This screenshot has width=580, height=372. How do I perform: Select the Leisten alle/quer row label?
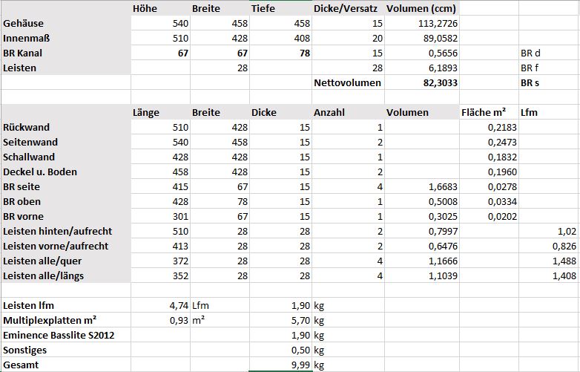66,261
